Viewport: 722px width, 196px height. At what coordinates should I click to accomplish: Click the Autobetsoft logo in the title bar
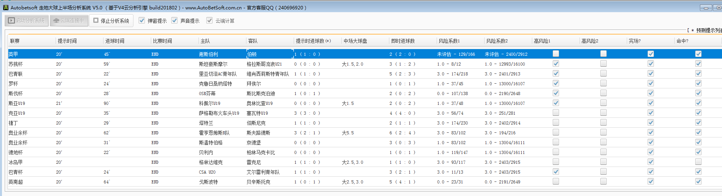coord(6,7)
